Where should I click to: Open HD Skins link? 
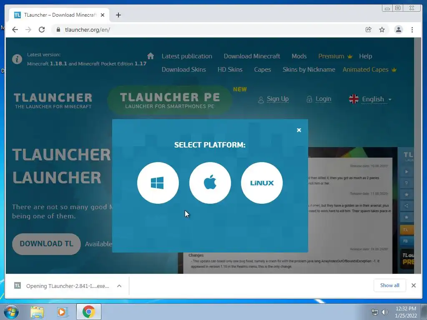[230, 70]
